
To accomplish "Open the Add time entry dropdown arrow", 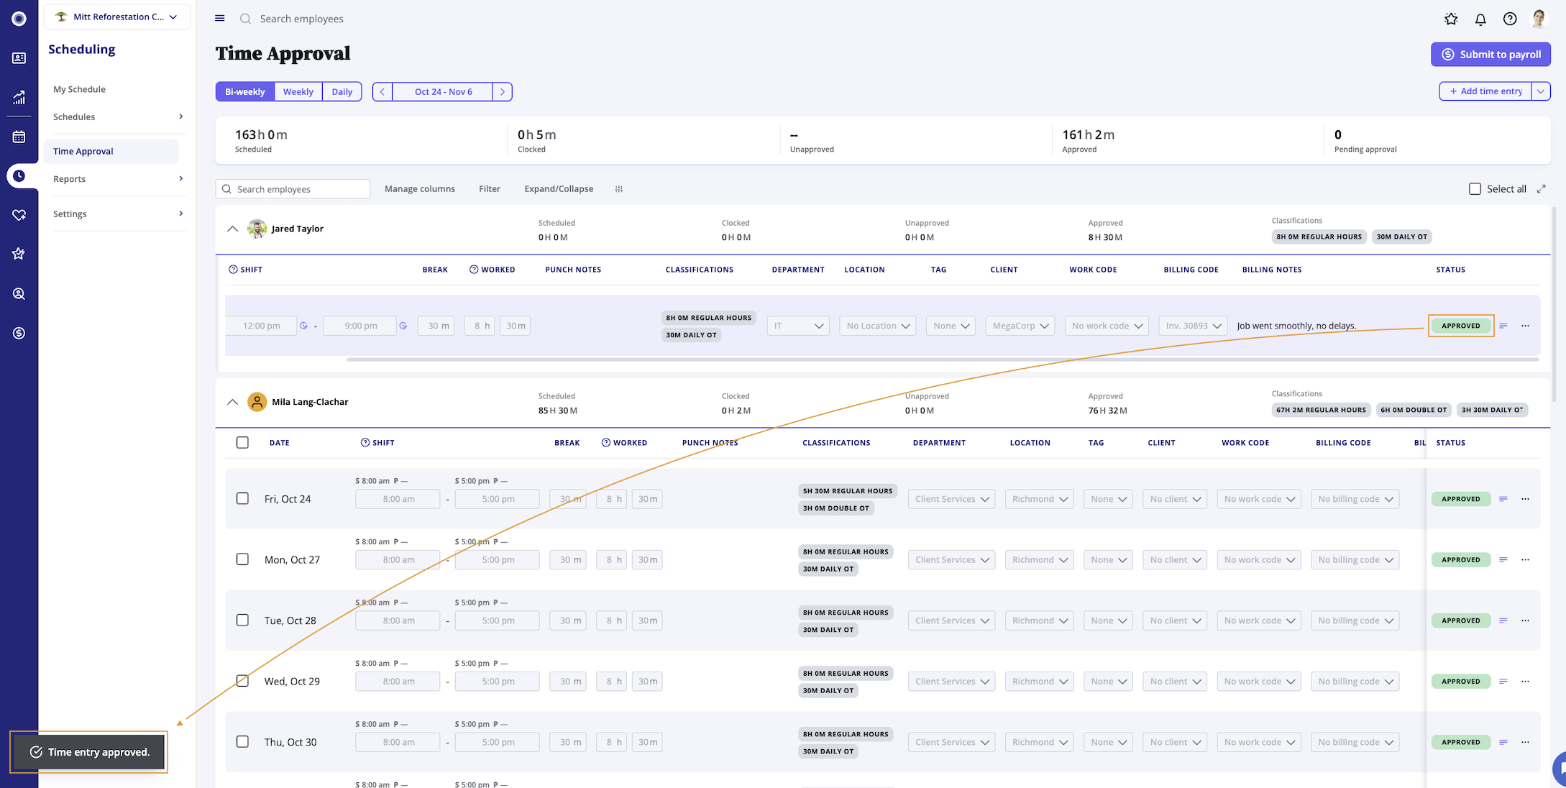I will point(1540,91).
